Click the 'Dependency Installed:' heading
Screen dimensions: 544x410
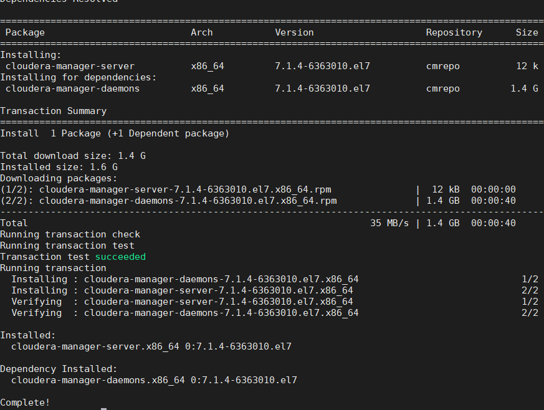59,369
